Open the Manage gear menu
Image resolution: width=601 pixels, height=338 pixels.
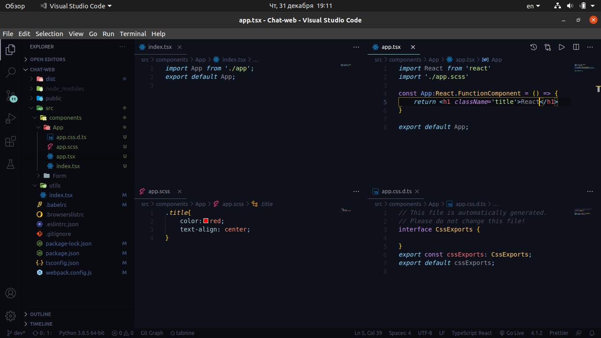[10, 316]
